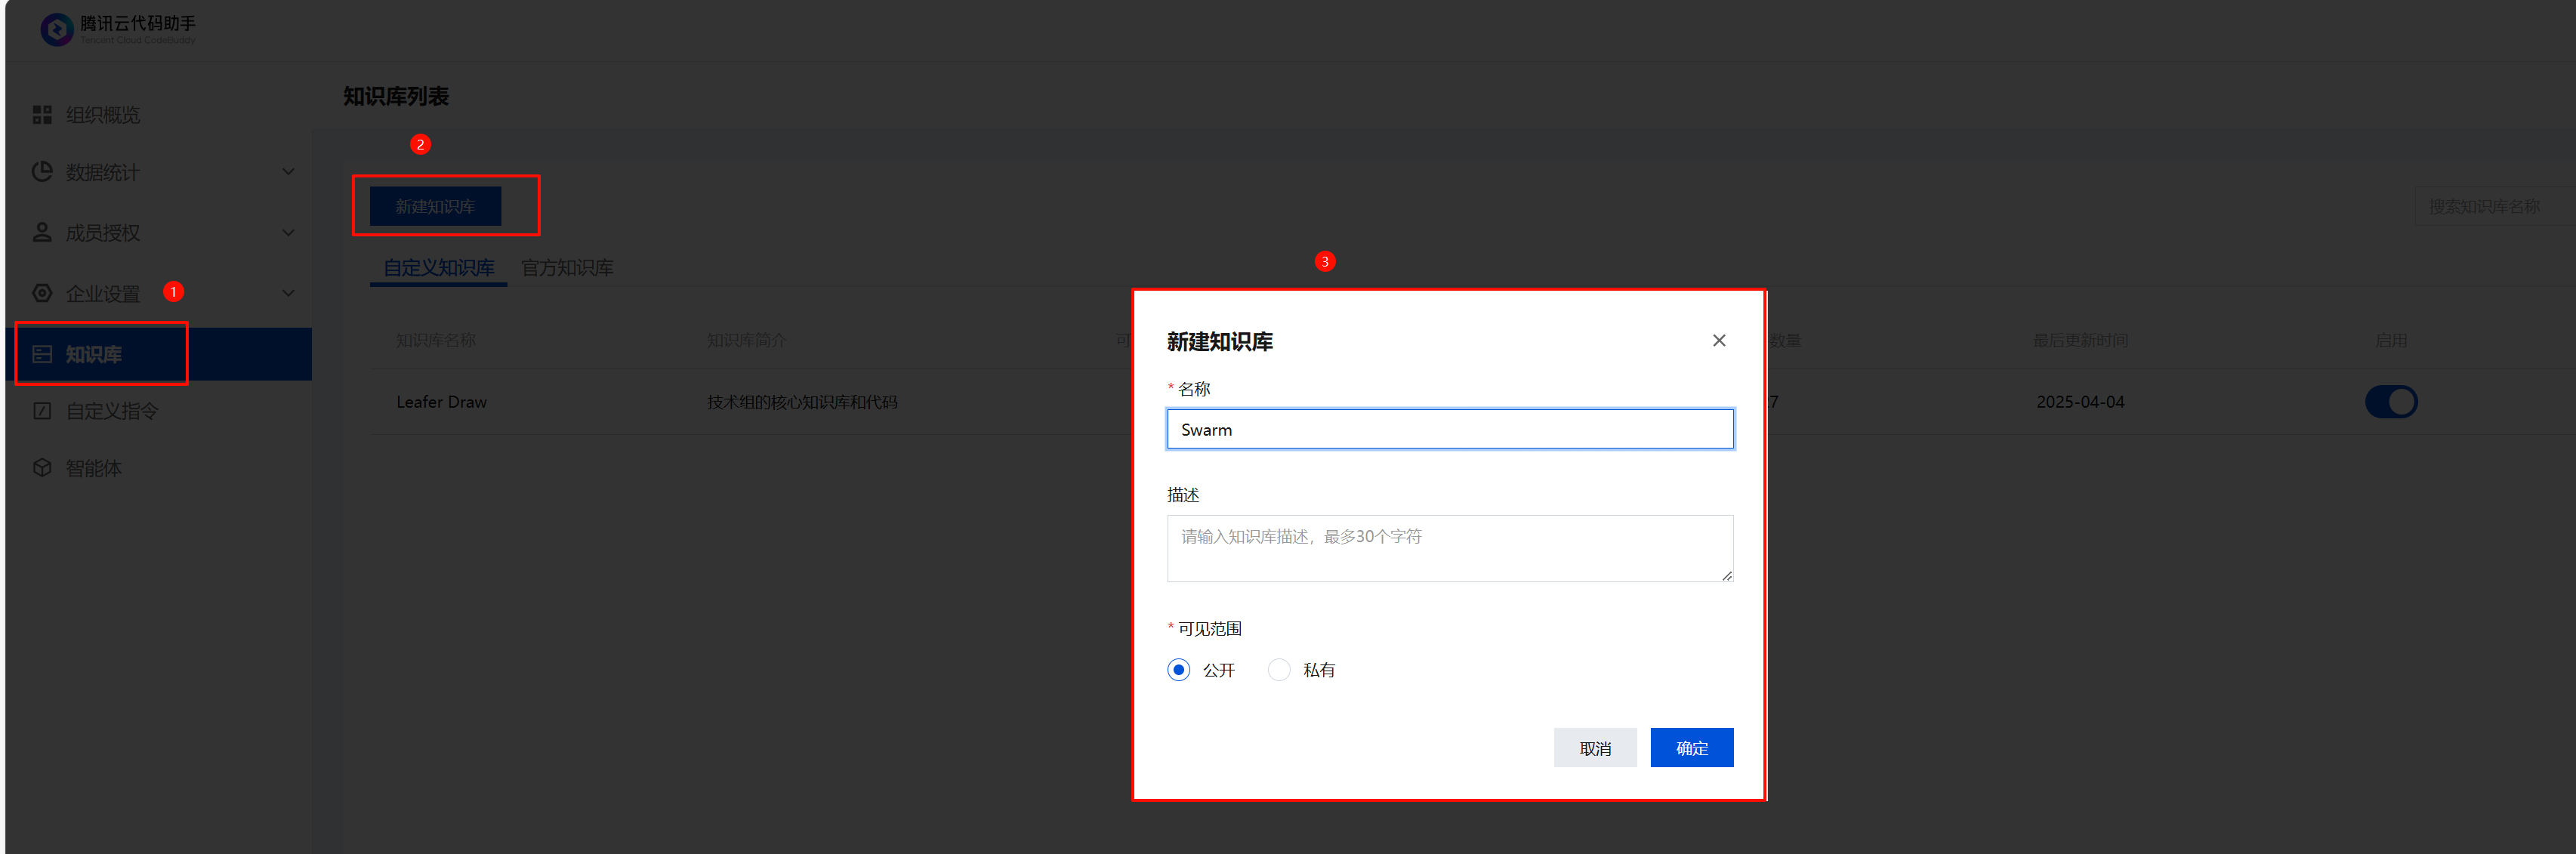2576x854 pixels.
Task: Click the 成员授权 person icon
Action: tap(42, 233)
